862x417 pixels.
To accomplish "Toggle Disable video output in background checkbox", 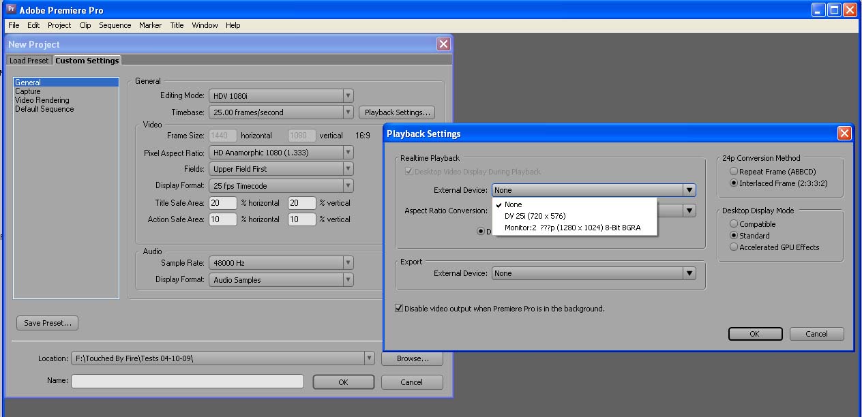I will (x=399, y=309).
